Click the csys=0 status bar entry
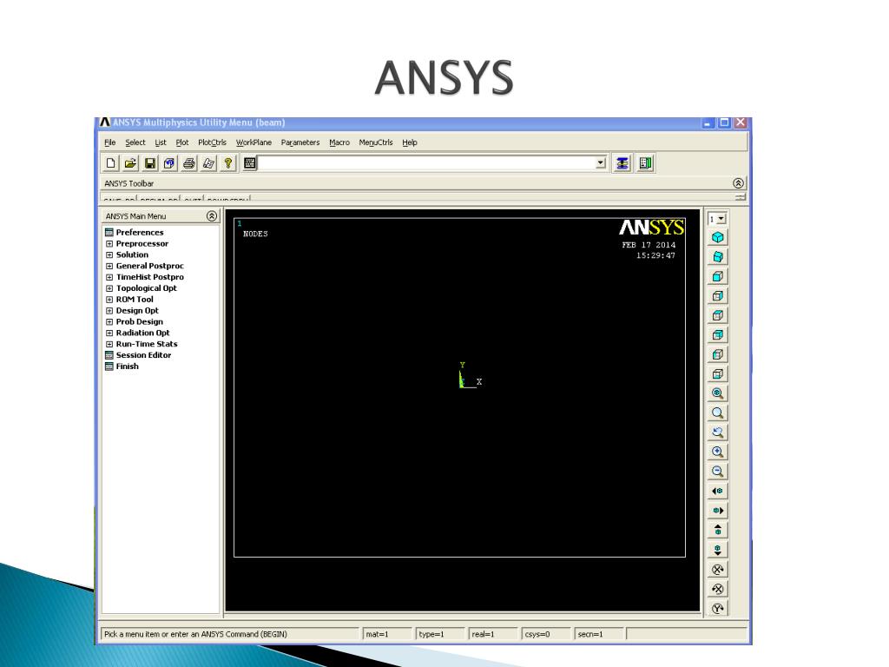The height and width of the screenshot is (667, 889). [545, 634]
